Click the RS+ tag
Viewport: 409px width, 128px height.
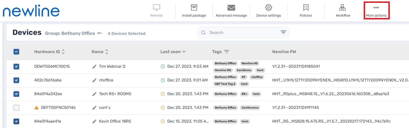click(245, 94)
